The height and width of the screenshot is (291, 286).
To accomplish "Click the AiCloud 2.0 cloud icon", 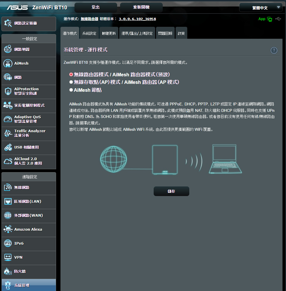I will 8,161.
